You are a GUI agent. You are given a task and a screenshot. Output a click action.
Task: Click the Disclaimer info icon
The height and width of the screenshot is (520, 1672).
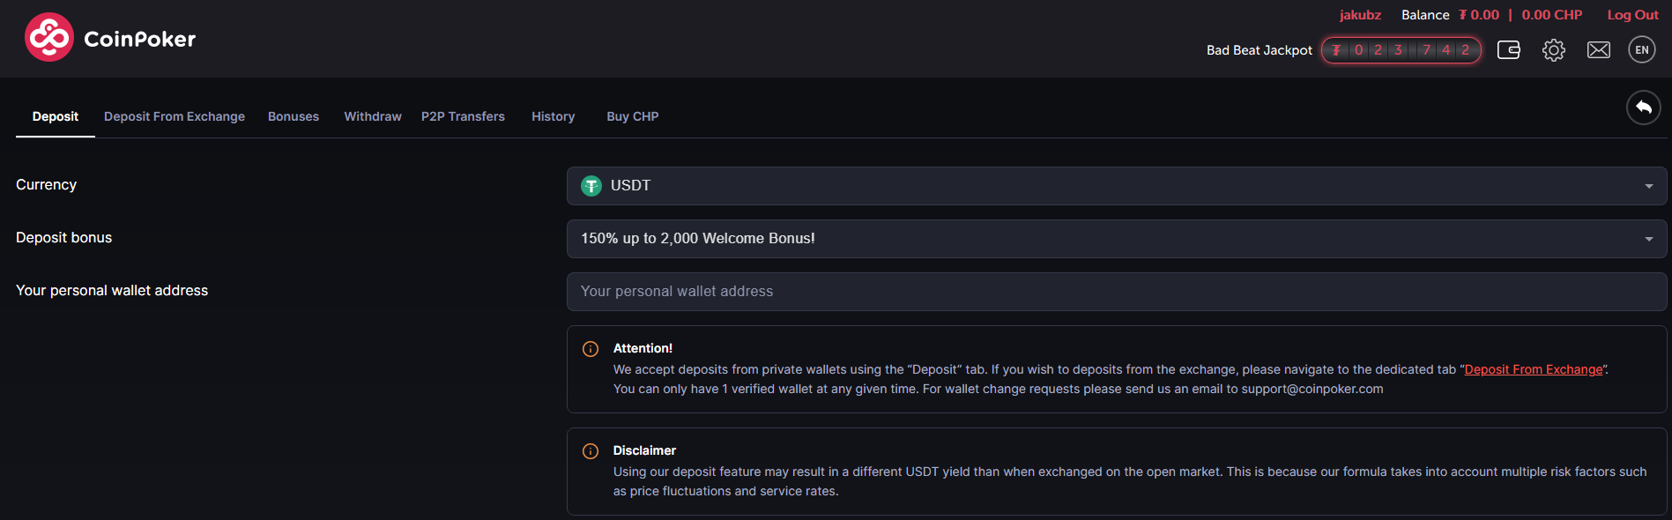tap(591, 451)
